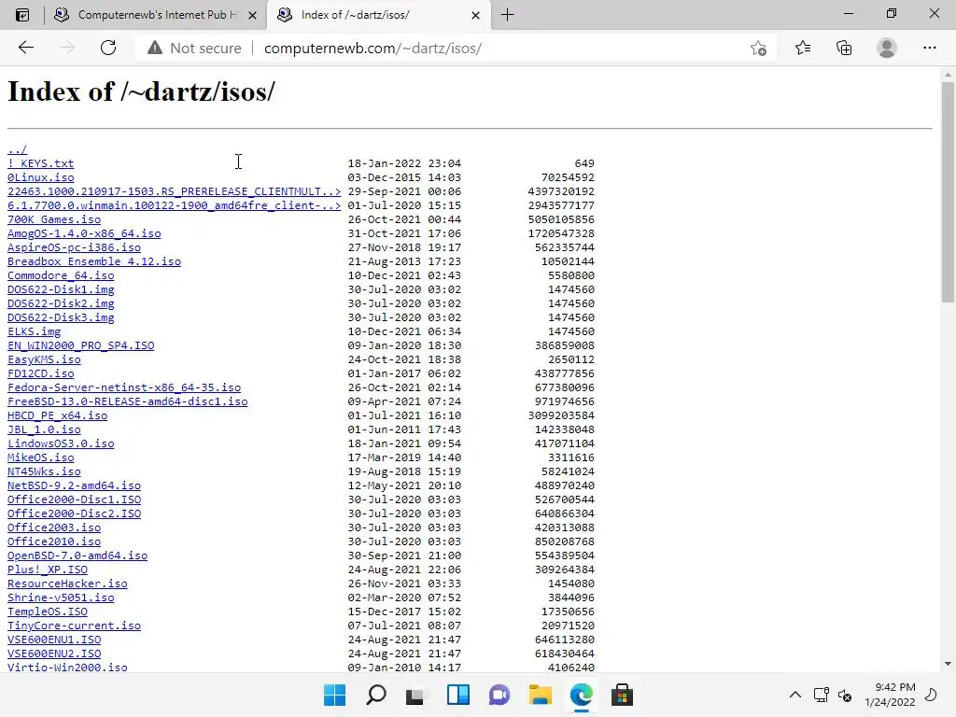Download AmogOS-1.4.0-x86_64.iso
The width and height of the screenshot is (956, 717).
[84, 233]
